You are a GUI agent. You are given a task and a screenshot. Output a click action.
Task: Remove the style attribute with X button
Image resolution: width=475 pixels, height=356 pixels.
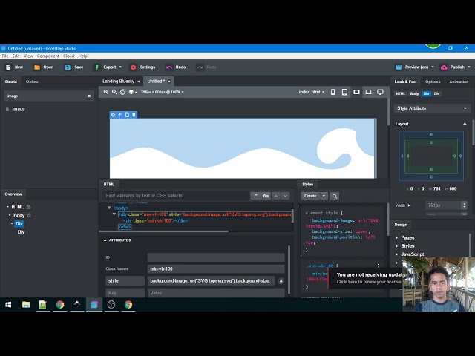click(281, 281)
